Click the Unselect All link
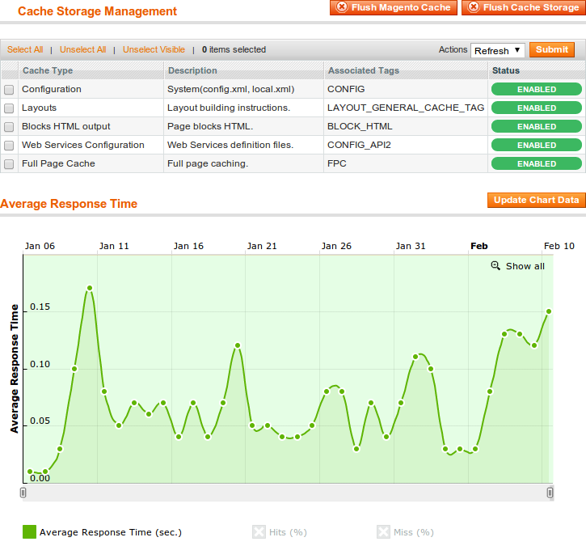 click(83, 49)
